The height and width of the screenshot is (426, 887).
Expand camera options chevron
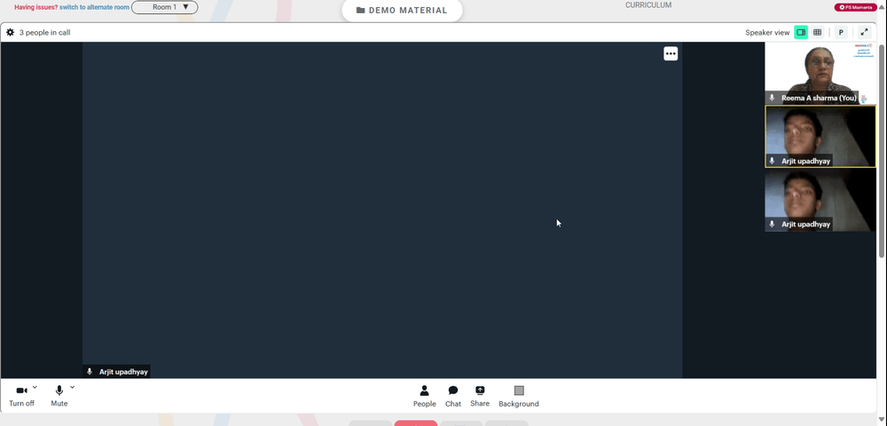pos(35,387)
